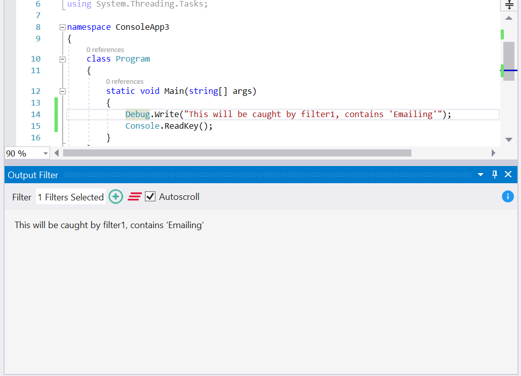Click the horizontal scrollbar right arrow
This screenshot has width=521, height=376.
coord(493,153)
